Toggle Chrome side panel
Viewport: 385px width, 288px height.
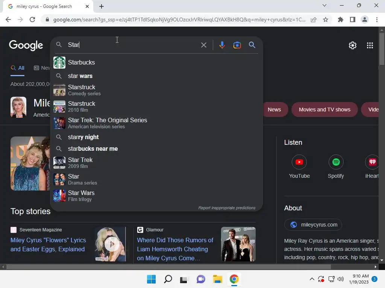tap(353, 19)
